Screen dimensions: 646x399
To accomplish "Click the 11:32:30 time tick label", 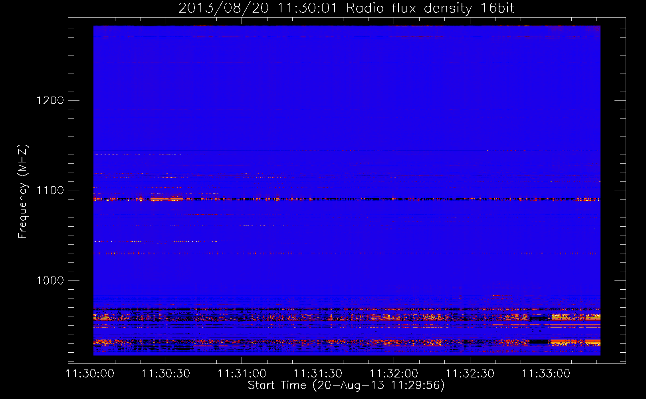I will (470, 374).
